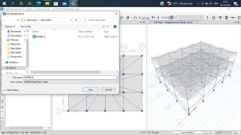This screenshot has width=241, height=135.
Task: Click weather widget showing 11°C Mostly clear
Action: 180,3
